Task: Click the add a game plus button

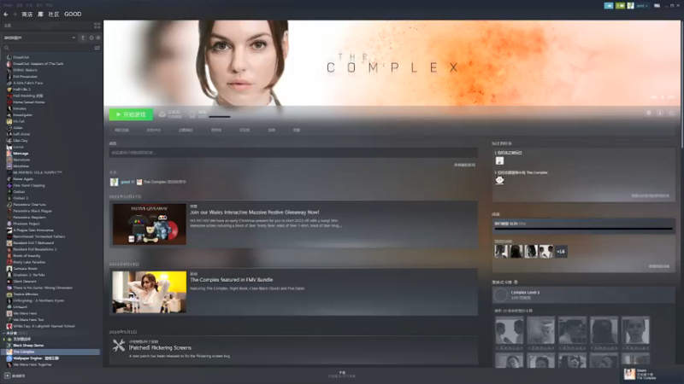Action: pos(8,375)
